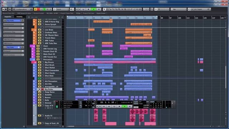Open the Bar grid type dropdown

pos(178,9)
